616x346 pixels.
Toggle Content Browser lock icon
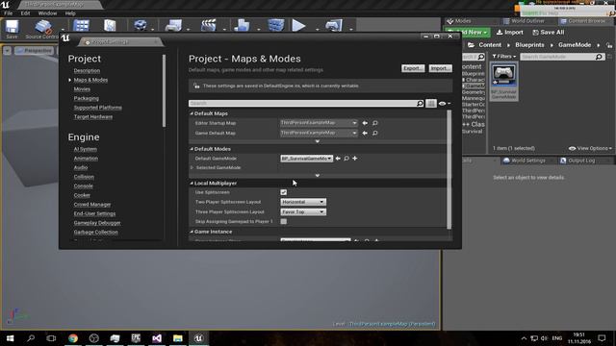click(609, 45)
